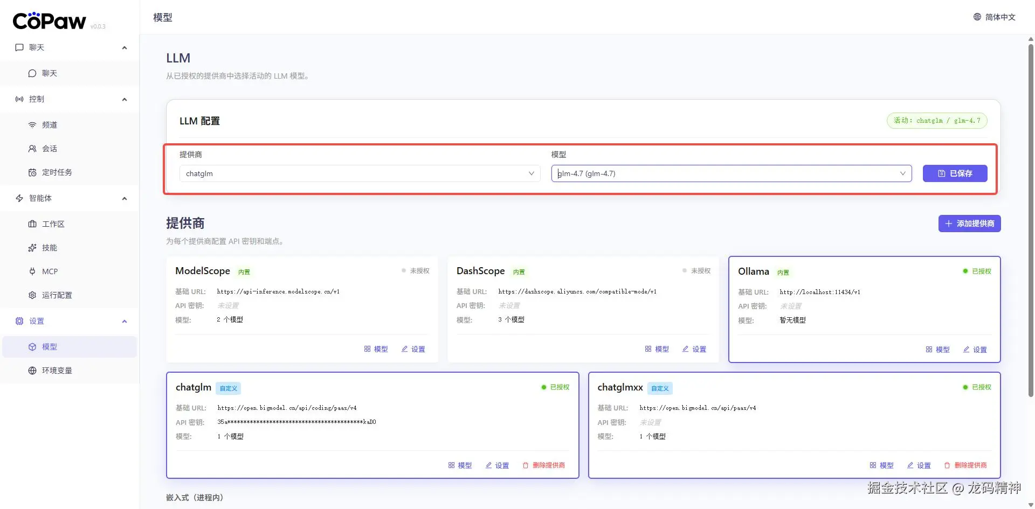Click the pencil icon on Ollama card
The height and width of the screenshot is (509, 1035).
point(967,350)
